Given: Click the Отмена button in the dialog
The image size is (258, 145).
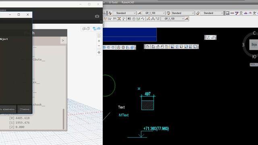Looking at the screenshot, I should point(24,109).
